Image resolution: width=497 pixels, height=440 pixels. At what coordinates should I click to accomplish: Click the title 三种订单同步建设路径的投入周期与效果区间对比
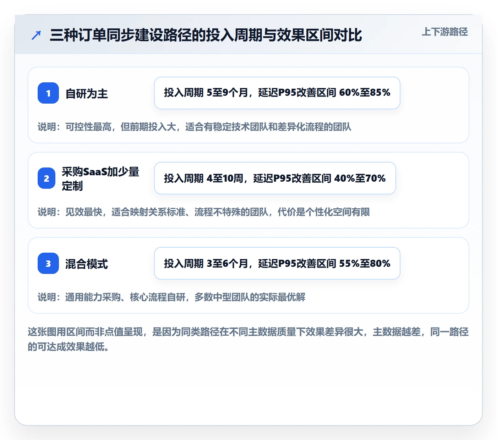(x=206, y=35)
